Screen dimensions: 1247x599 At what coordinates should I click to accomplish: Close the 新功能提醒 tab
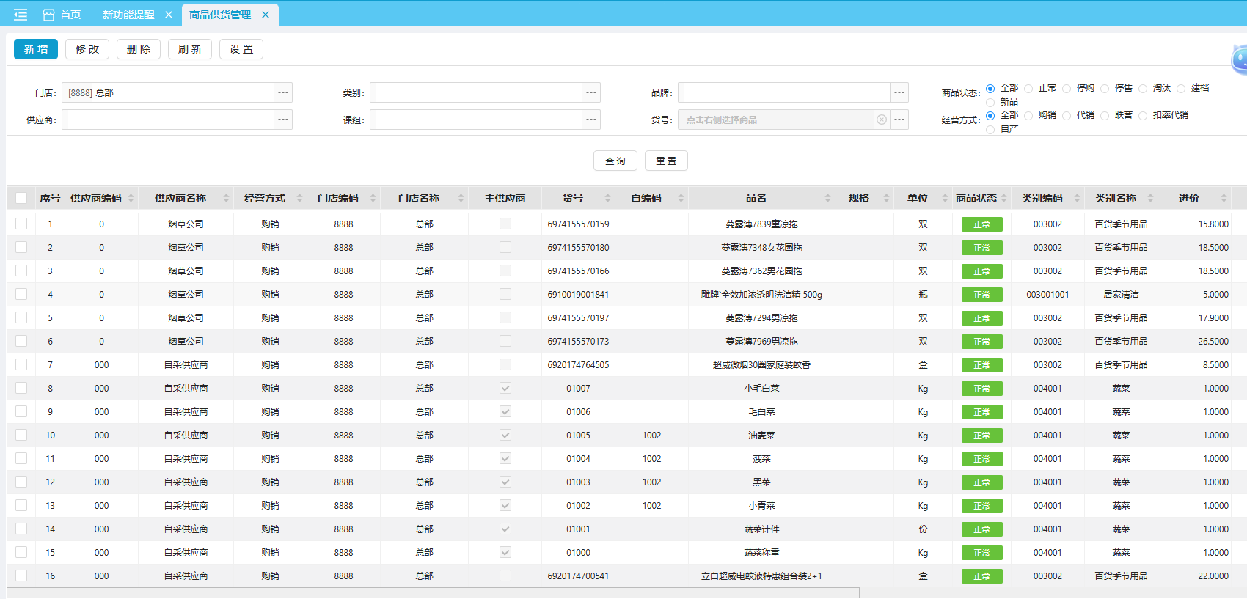pos(169,15)
